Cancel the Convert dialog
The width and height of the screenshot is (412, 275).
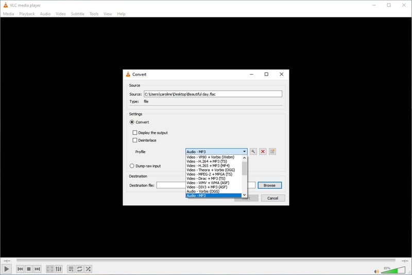coord(273,198)
